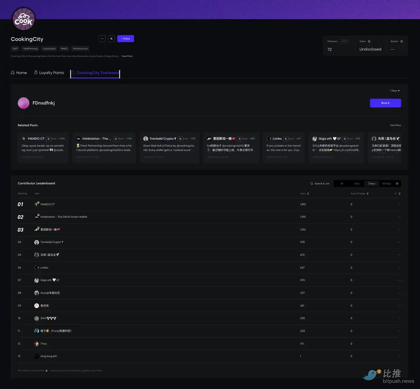Click the Undisclosed token value

370,49
